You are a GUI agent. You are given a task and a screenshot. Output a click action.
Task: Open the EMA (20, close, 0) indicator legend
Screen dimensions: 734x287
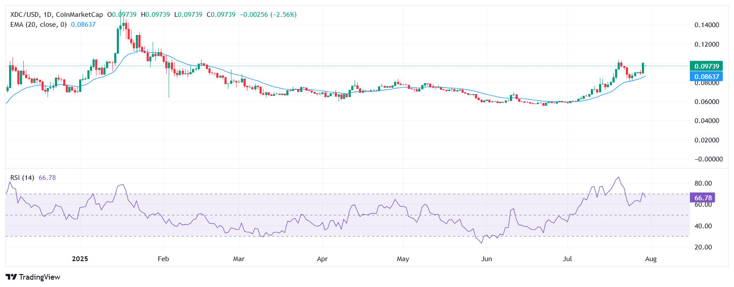(38, 25)
